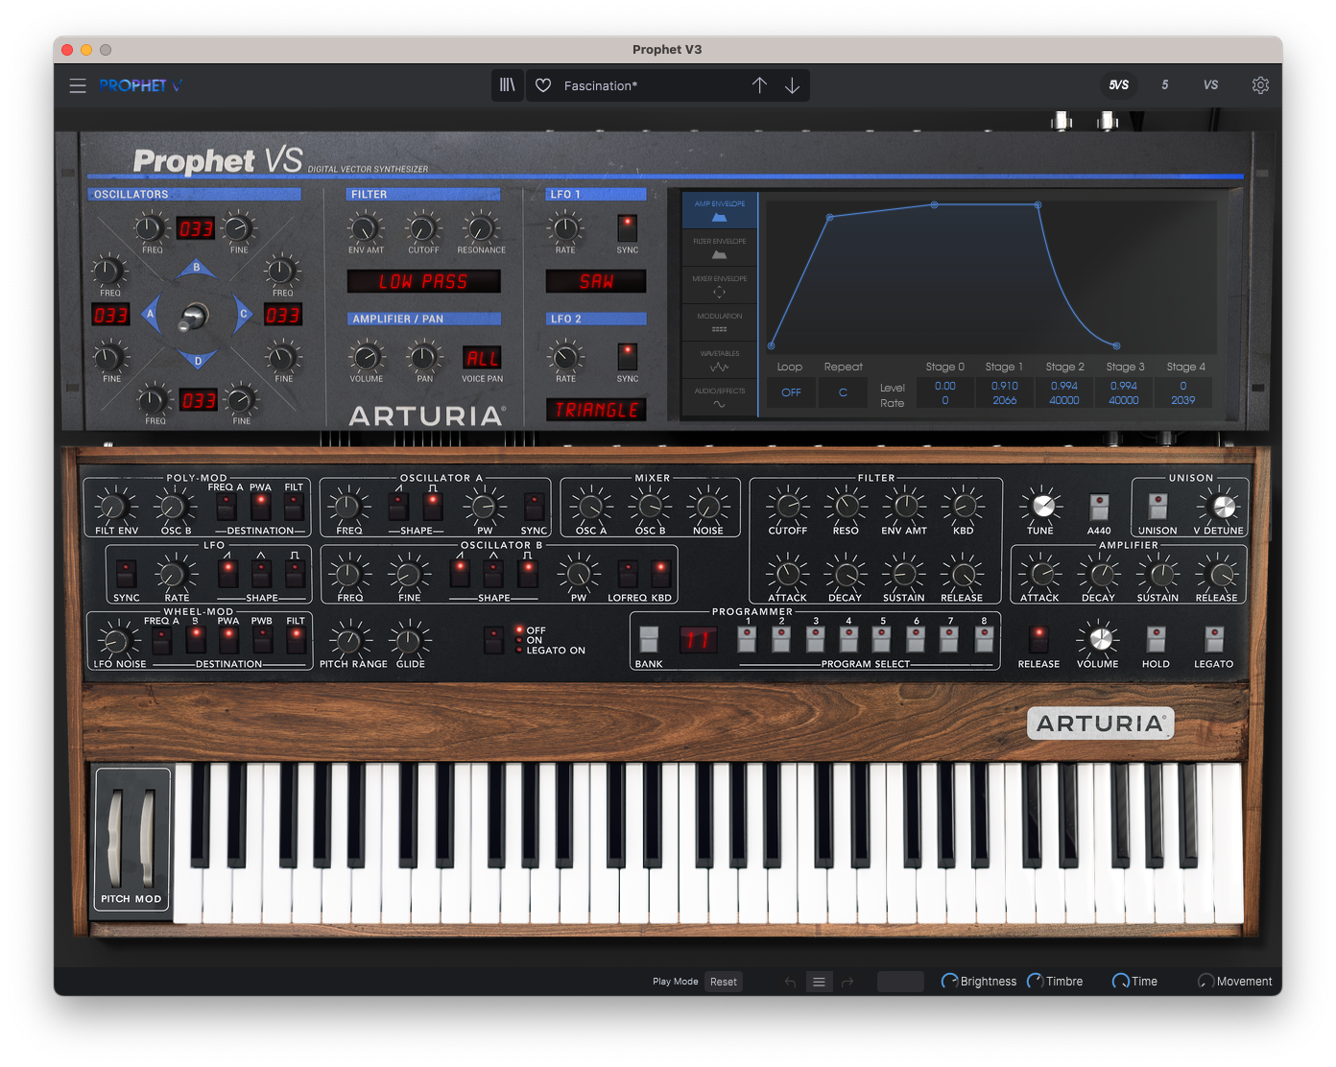Click the vector joystick center
Screen dimensions: 1336x1067
coord(195,315)
